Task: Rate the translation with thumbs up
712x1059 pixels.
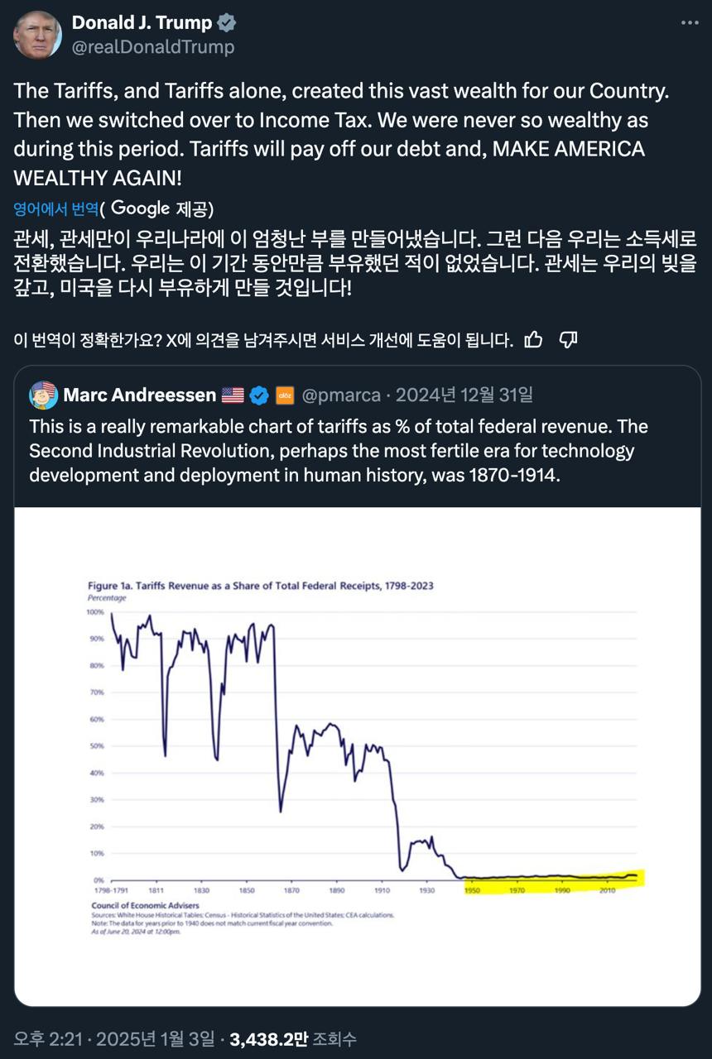Action: coord(534,339)
